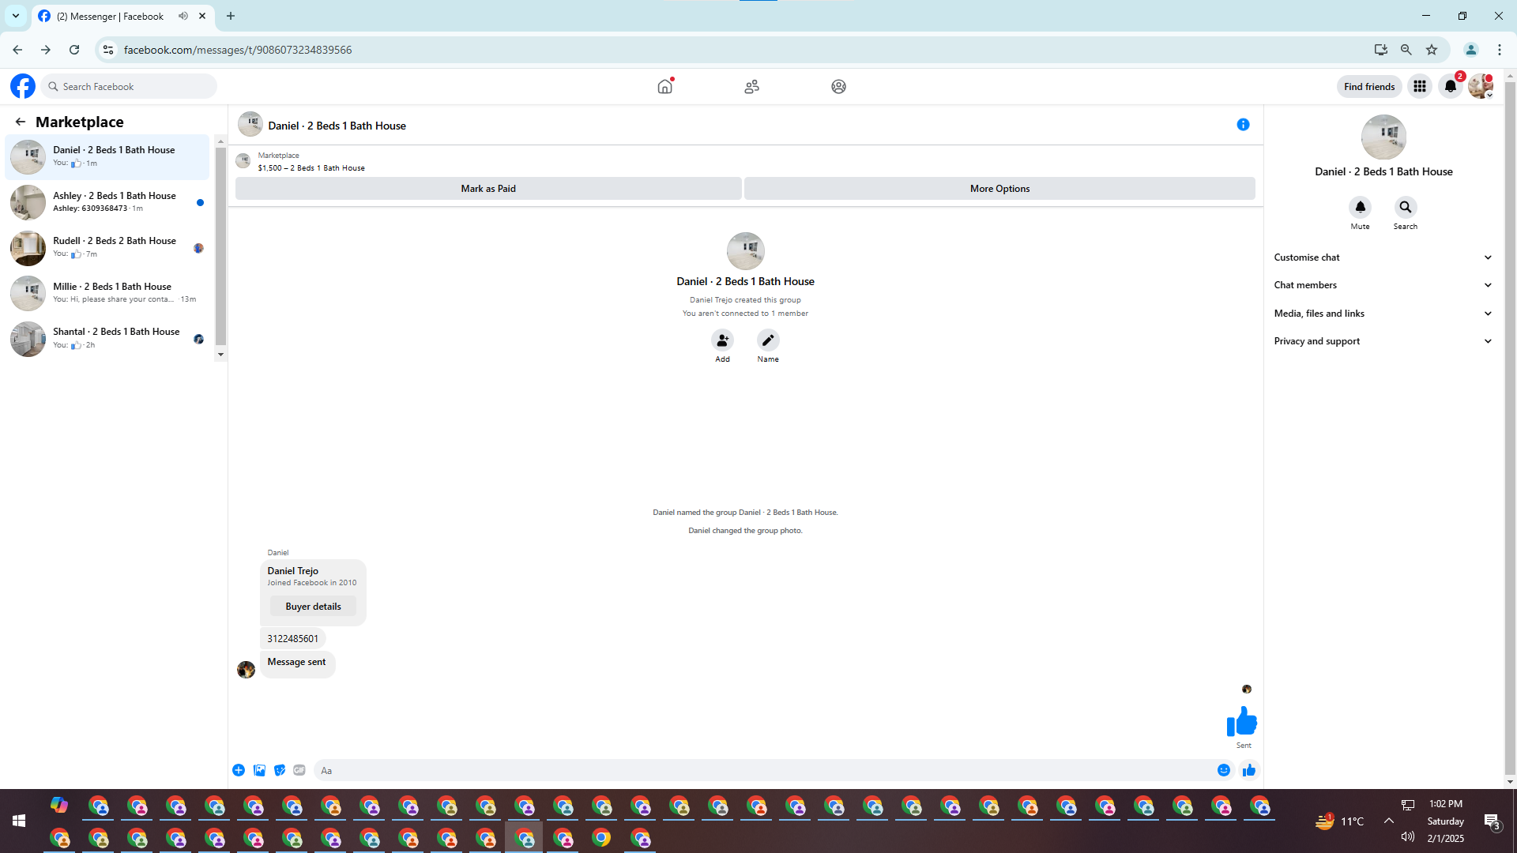Open the emoji picker in message box
The width and height of the screenshot is (1517, 853).
[1224, 770]
